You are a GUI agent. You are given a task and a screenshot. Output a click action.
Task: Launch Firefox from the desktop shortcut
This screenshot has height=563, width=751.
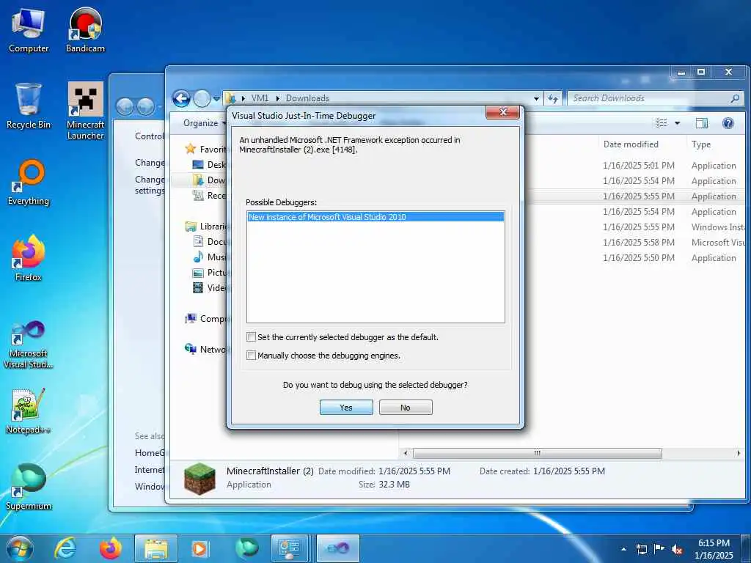click(29, 259)
